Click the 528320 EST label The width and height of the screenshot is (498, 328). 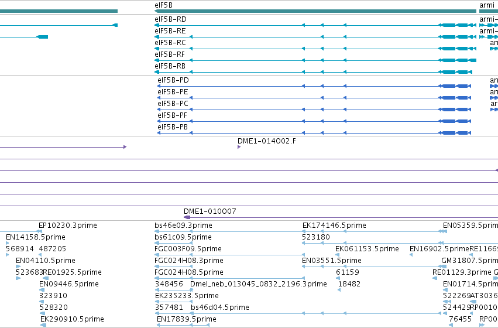pyautogui.click(x=54, y=308)
